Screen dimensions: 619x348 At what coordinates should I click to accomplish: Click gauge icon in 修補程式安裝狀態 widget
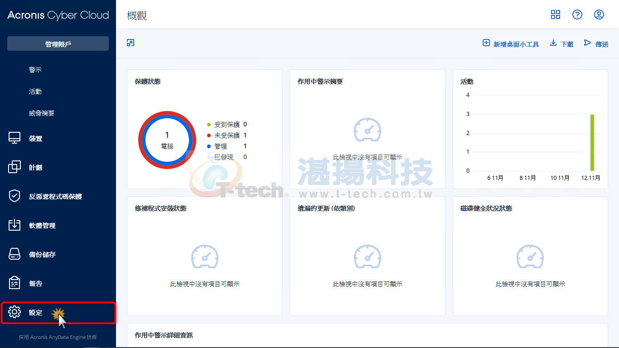[x=205, y=256]
